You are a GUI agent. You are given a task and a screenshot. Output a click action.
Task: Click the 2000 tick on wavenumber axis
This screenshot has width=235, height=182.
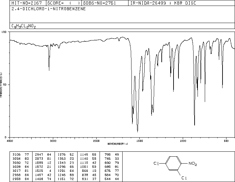click(x=96, y=141)
